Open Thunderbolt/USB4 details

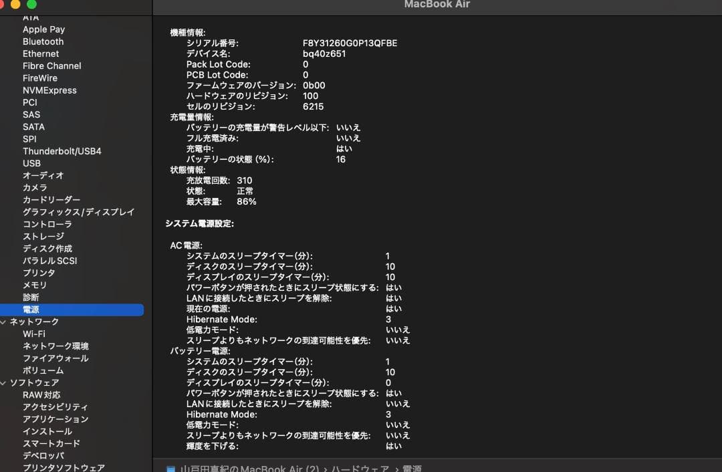(62, 151)
